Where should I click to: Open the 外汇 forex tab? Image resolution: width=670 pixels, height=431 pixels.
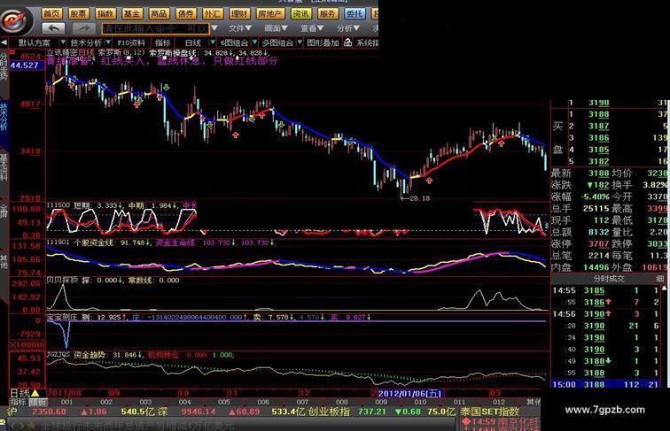(213, 13)
